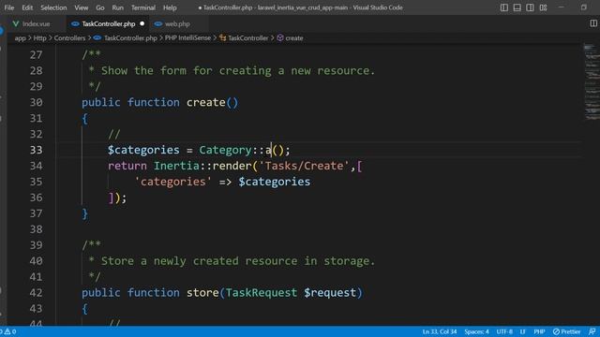The width and height of the screenshot is (600, 337).
Task: Click 'TaskRequest' type hint on line 42
Action: [261, 293]
